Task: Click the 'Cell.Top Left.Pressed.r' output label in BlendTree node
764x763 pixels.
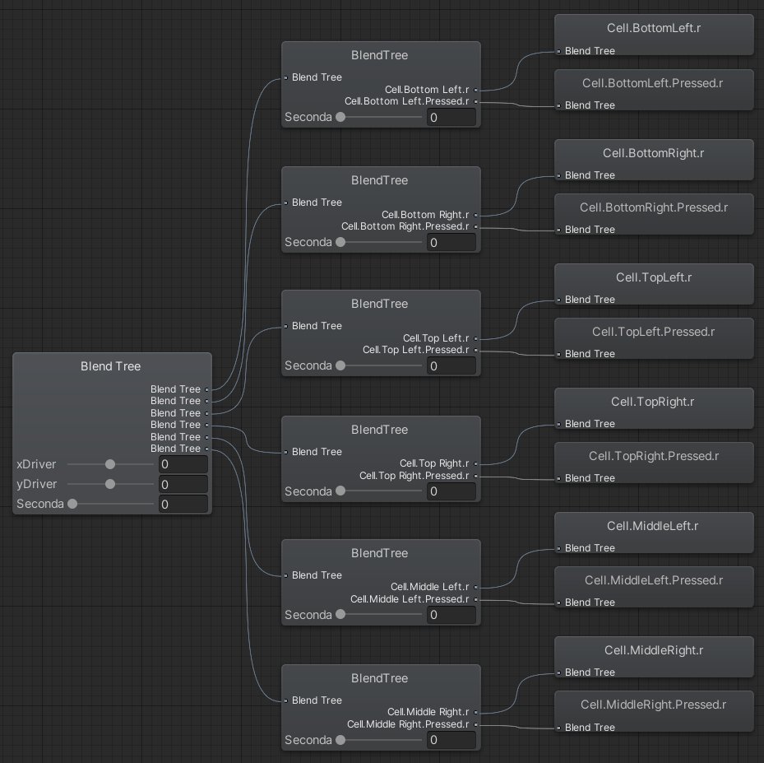Action: pos(415,350)
